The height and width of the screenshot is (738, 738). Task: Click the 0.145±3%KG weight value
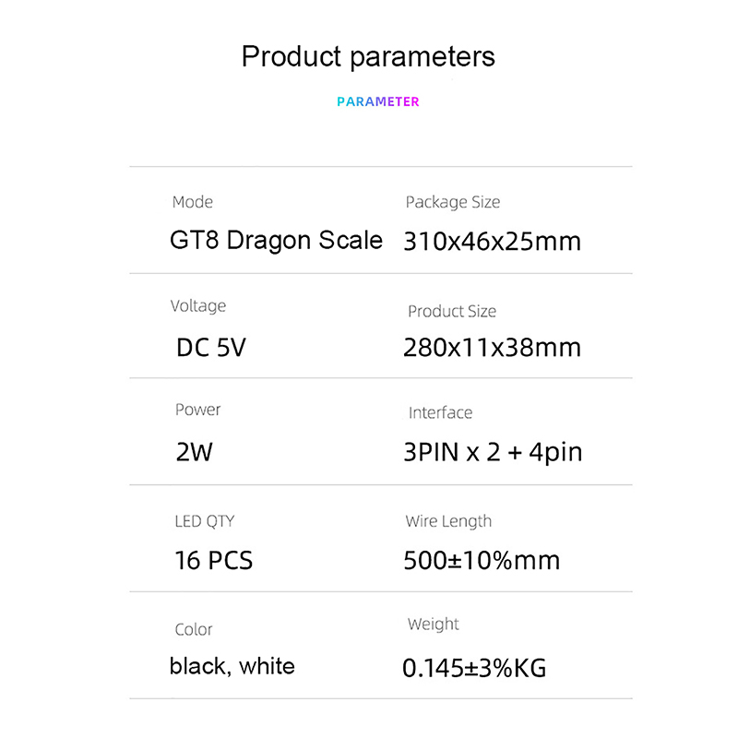pos(474,668)
